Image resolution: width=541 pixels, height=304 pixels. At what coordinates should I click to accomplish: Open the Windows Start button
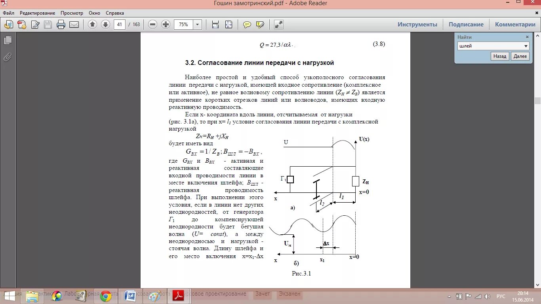coord(10,296)
